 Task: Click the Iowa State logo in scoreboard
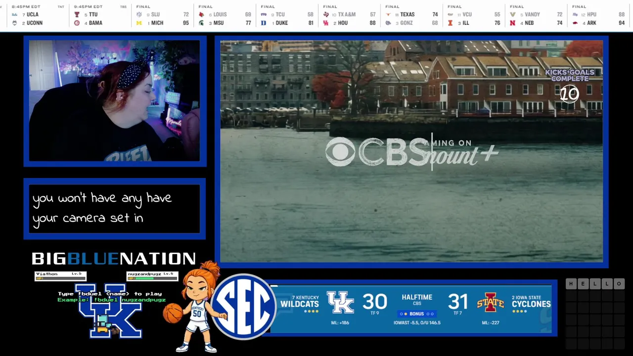pos(490,303)
